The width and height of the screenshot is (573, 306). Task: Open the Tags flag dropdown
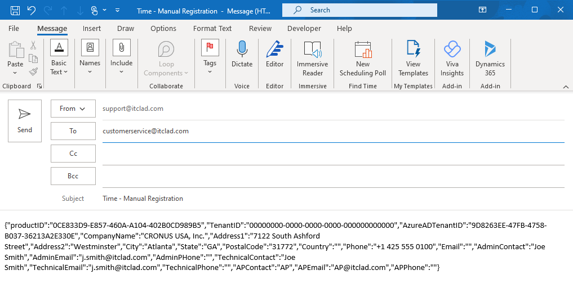coord(210,57)
